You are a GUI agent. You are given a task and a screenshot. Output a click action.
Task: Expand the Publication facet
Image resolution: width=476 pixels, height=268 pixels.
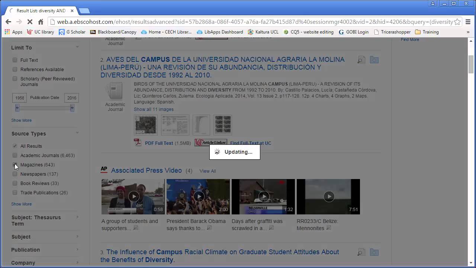pos(77,249)
